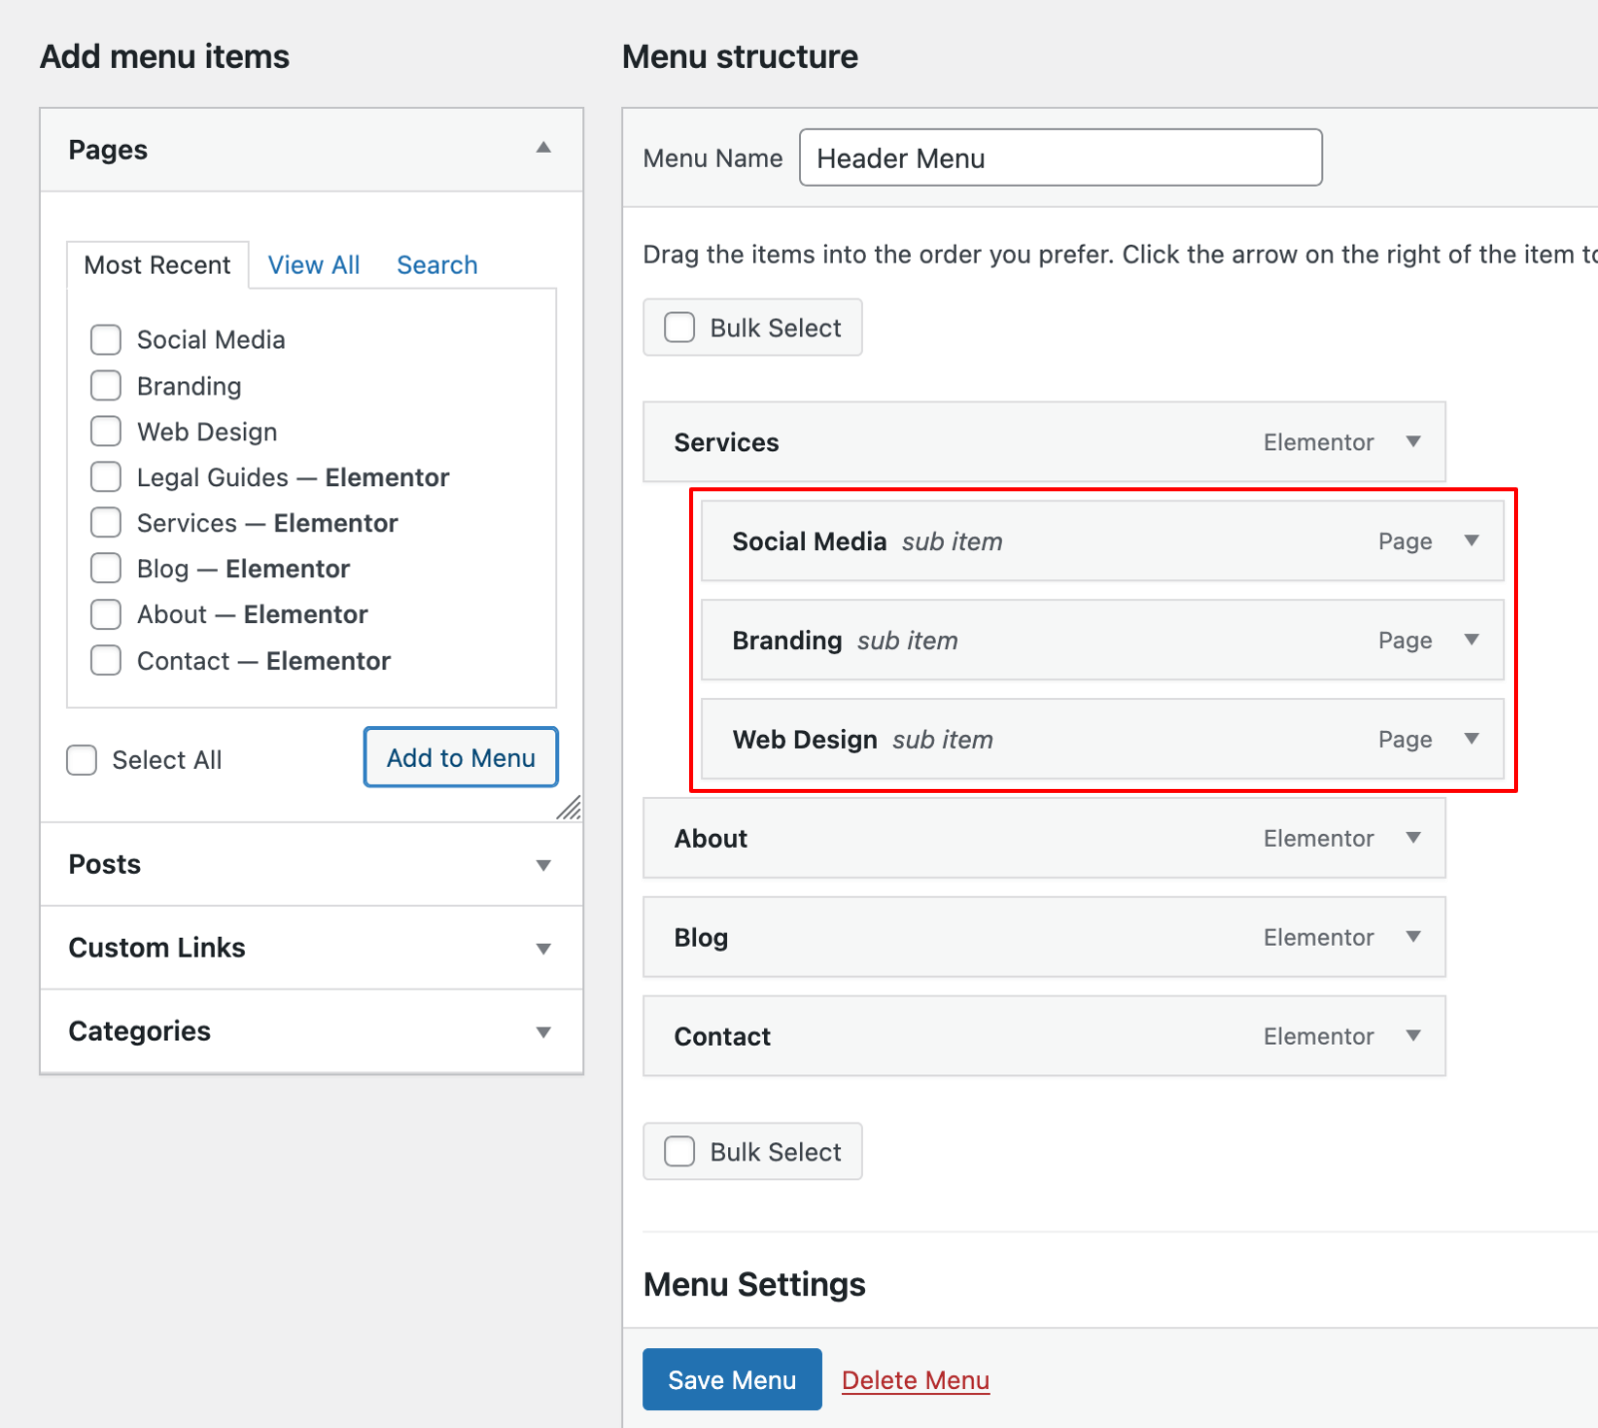Expand Branding sub item arrow
The width and height of the screenshot is (1598, 1428).
(1471, 639)
